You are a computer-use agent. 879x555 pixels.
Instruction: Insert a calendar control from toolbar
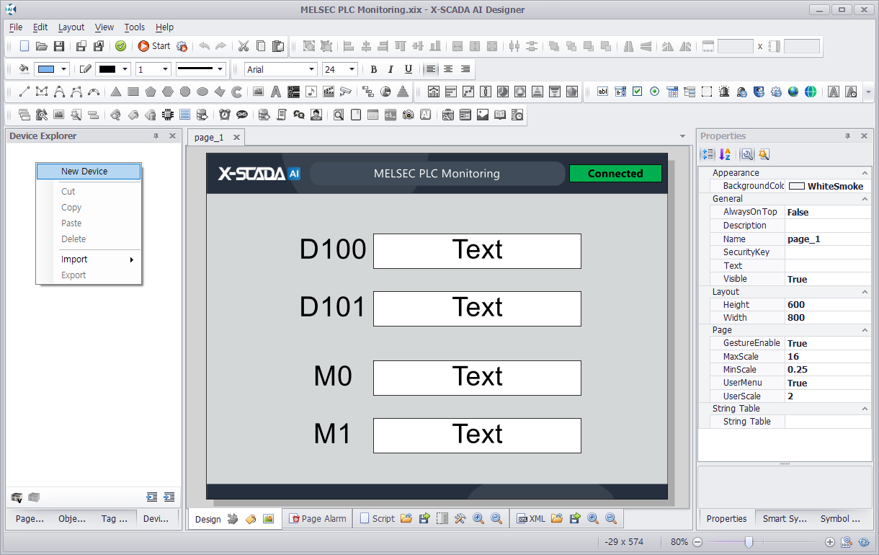tap(672, 92)
